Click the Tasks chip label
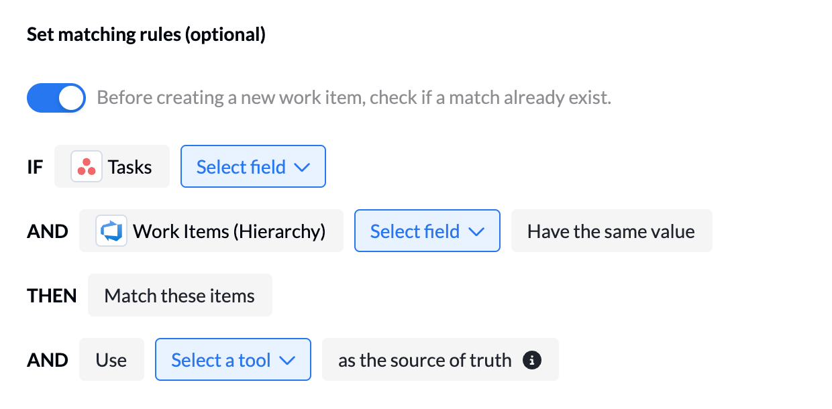The height and width of the screenshot is (409, 832). [x=129, y=167]
